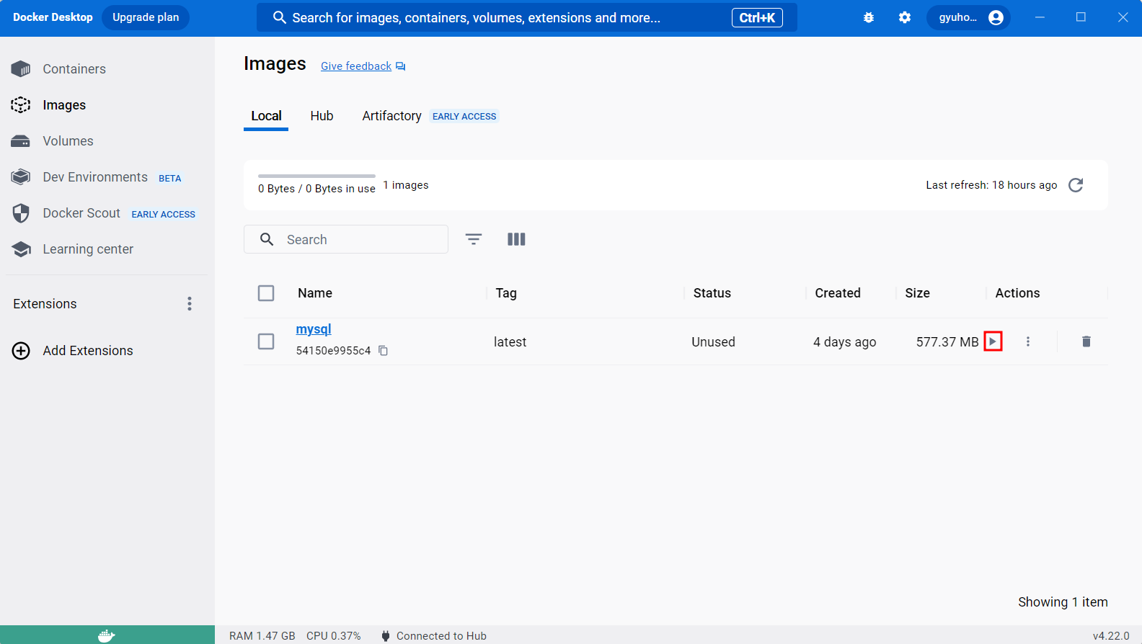This screenshot has height=644, width=1142.
Task: Click the Ctrl+K shortcut badge
Action: pos(757,17)
